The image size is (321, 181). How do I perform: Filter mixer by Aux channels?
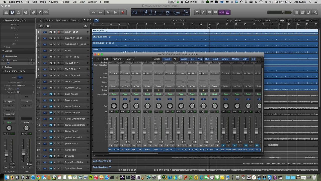coord(200,59)
